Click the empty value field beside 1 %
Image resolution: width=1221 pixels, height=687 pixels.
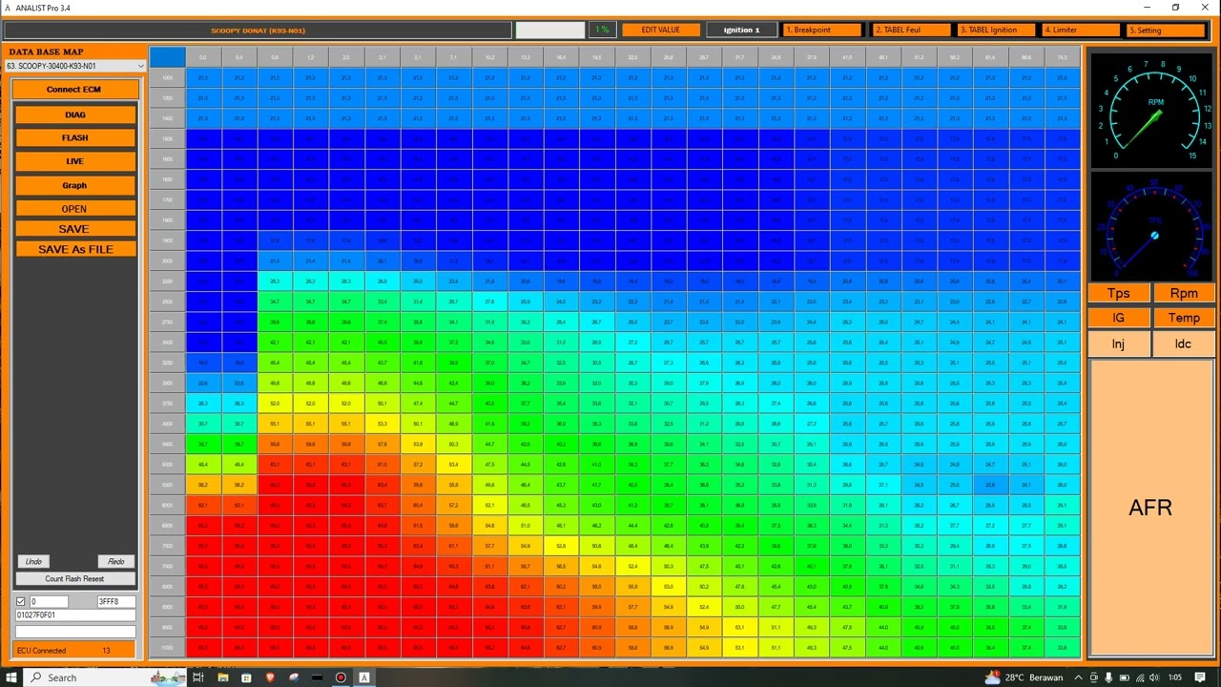click(x=550, y=30)
